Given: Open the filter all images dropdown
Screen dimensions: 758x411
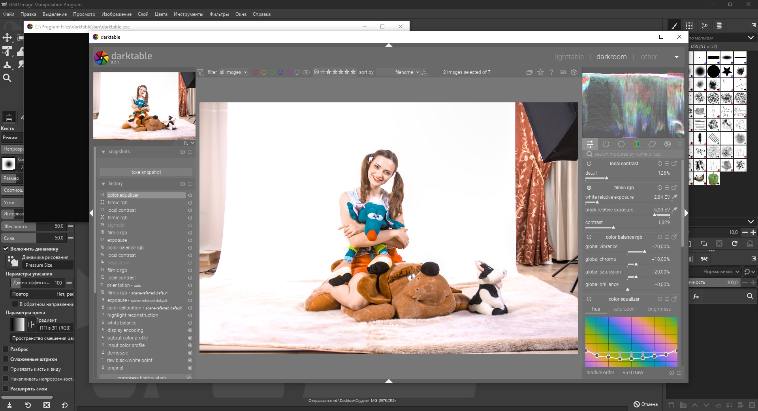Looking at the screenshot, I should 233,72.
